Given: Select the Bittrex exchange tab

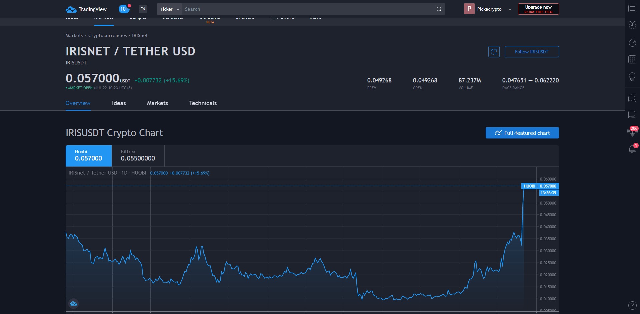Looking at the screenshot, I should 138,156.
